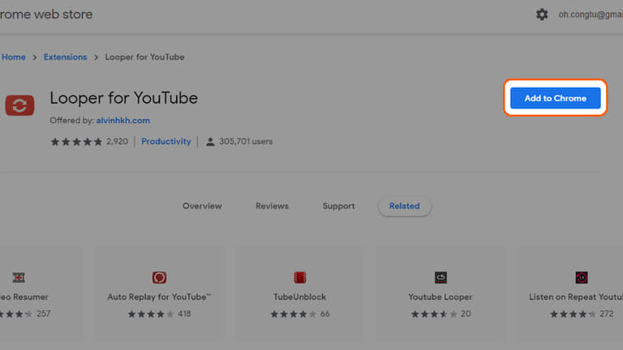
Task: Click the Add to Chrome button
Action: coord(555,98)
